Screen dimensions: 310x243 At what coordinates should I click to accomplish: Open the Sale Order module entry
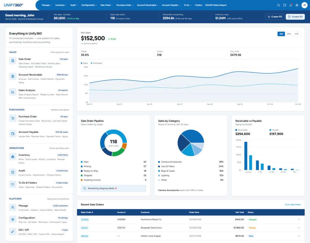point(39,63)
